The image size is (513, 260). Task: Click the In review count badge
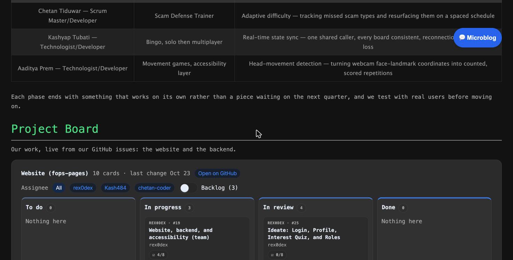point(301,208)
